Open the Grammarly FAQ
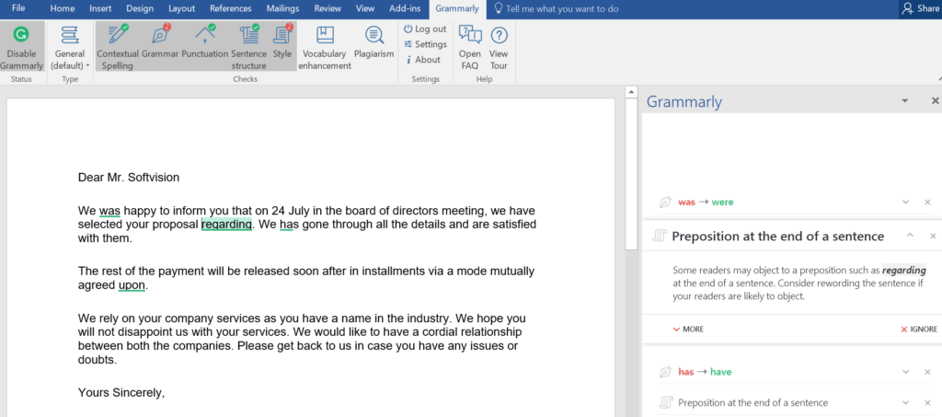 coord(470,47)
